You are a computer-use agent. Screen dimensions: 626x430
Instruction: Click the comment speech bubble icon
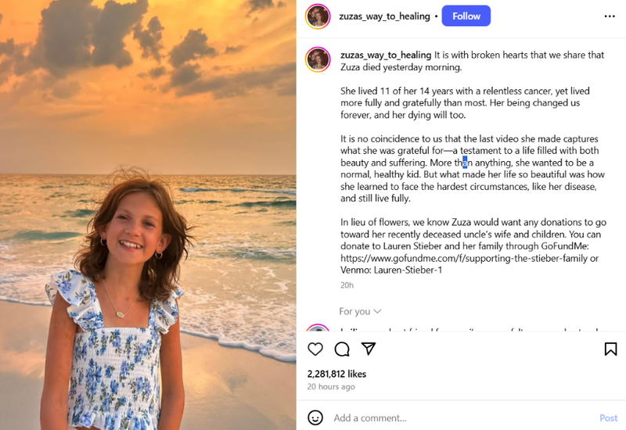click(342, 349)
